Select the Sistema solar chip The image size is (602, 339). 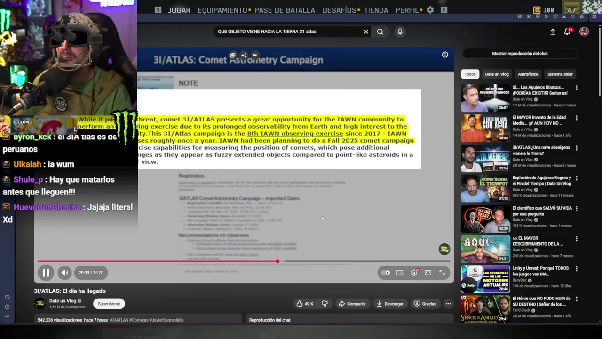click(x=560, y=74)
